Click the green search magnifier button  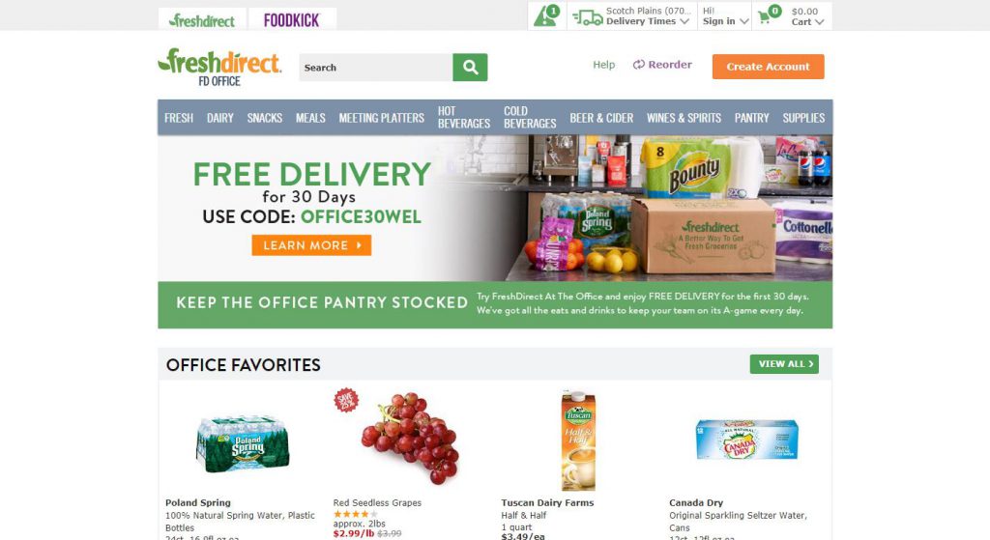(x=470, y=67)
